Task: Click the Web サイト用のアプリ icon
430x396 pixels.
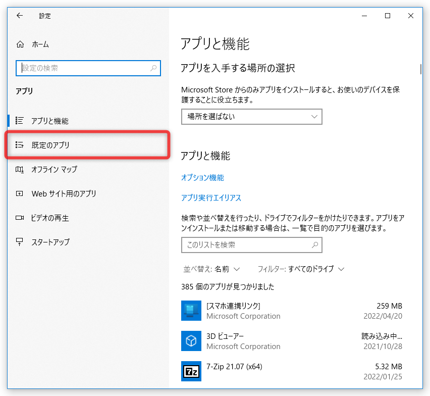Action: click(x=20, y=194)
